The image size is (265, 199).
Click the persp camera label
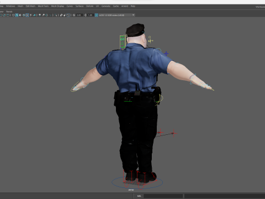(x=131, y=190)
